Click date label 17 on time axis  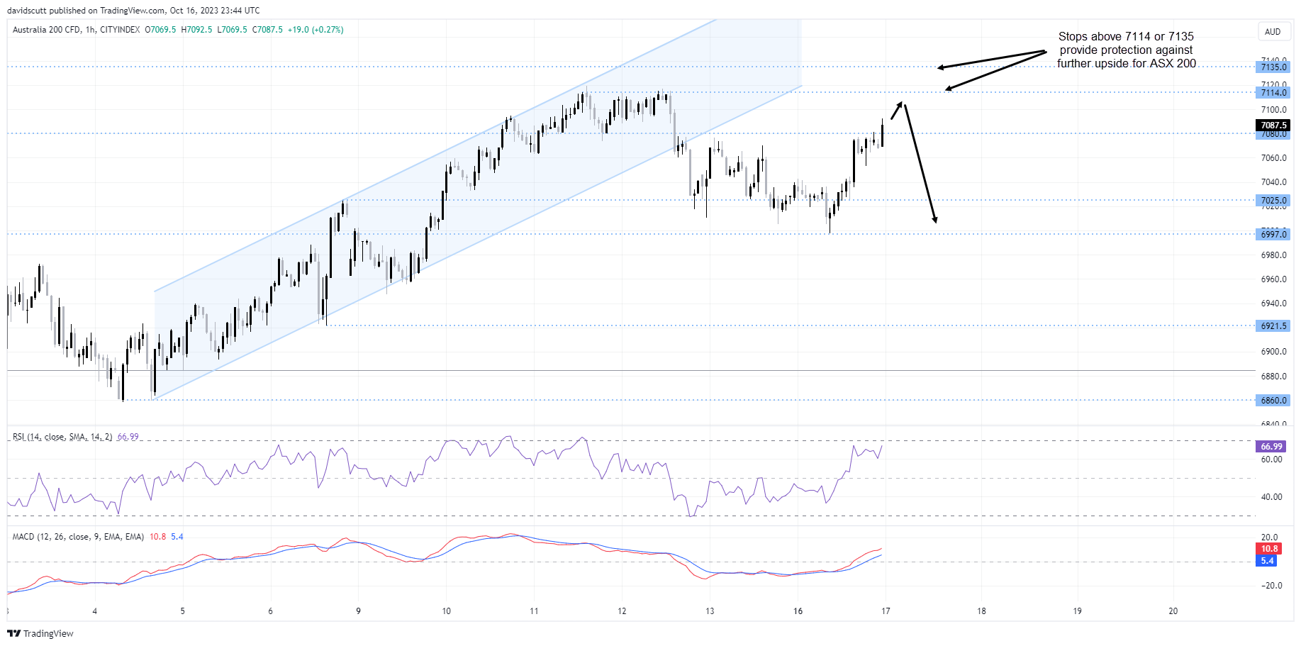pos(886,611)
